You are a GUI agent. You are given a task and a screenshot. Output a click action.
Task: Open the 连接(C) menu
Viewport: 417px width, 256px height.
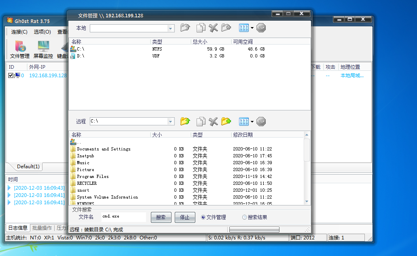click(19, 32)
